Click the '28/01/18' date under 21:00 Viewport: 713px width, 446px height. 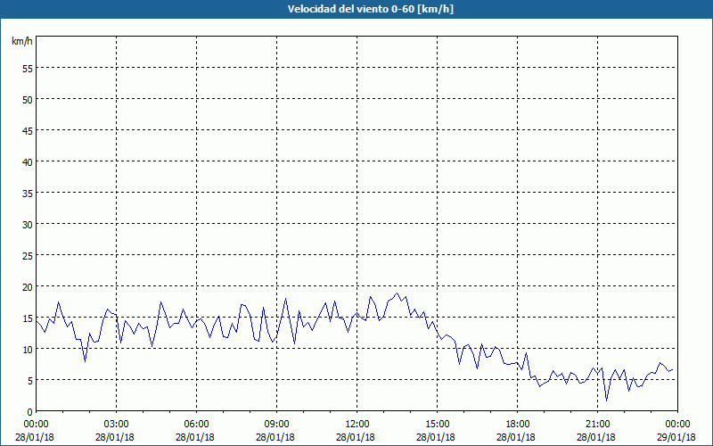tap(596, 437)
